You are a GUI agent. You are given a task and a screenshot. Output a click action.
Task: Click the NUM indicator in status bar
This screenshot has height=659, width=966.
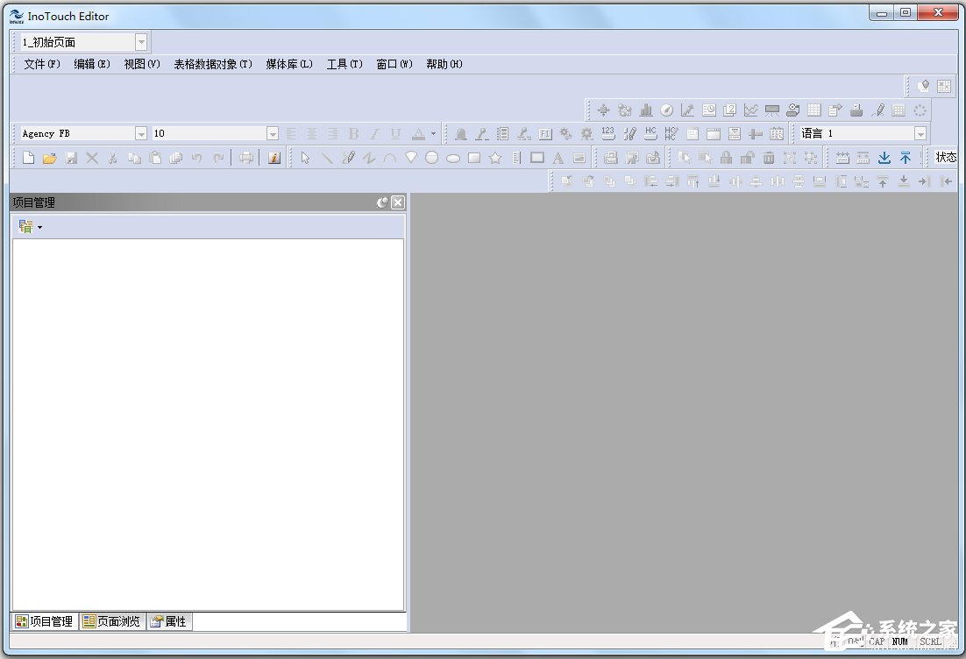900,641
